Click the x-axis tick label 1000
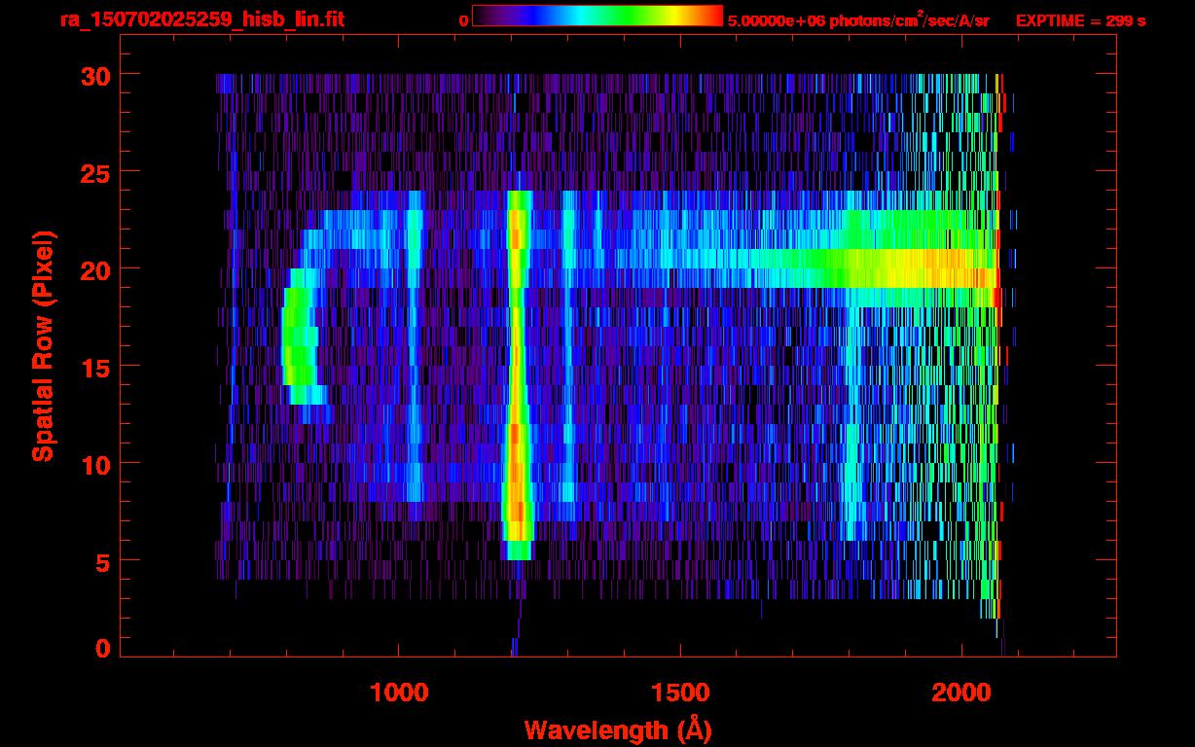The image size is (1195, 747). click(399, 693)
